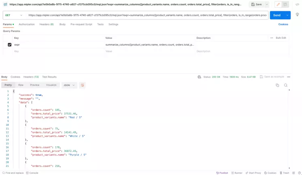This screenshot has height=175, width=302.
Task: Click the comment icon beside the pencil
Action: click(285, 4)
